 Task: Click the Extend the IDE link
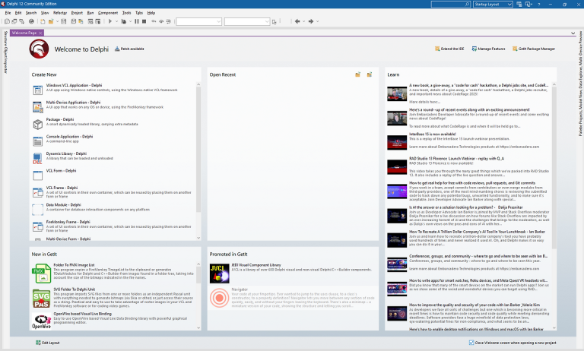point(449,49)
